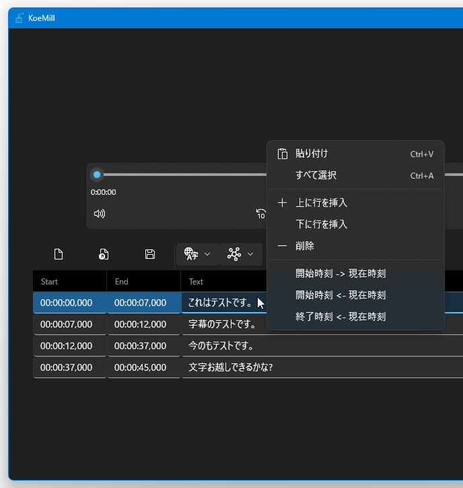Viewport: 463px width, 488px height.
Task: Click the network nodes model icon
Action: pos(234,254)
